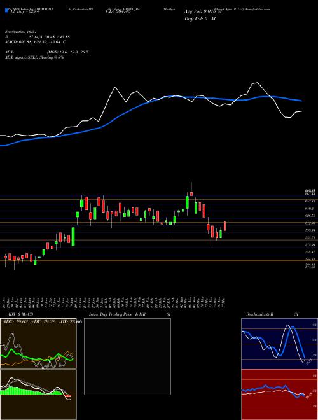Open the ADX indicator chart panel
This screenshot has height=420, width=318.
(x=38, y=344)
